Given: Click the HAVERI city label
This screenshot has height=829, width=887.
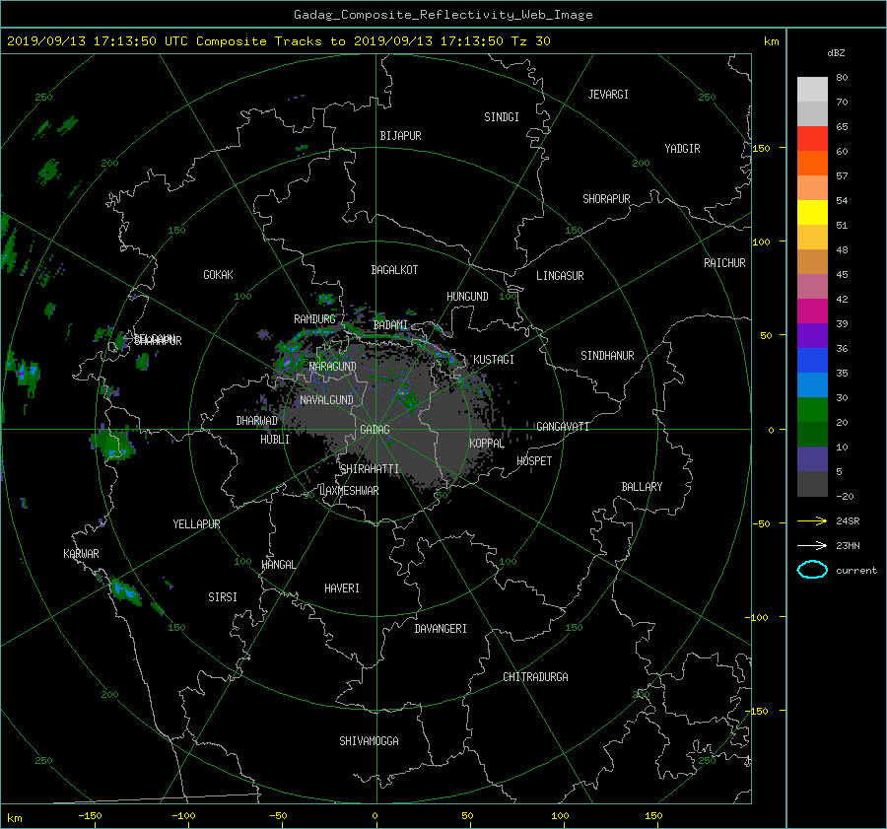Looking at the screenshot, I should [x=342, y=587].
